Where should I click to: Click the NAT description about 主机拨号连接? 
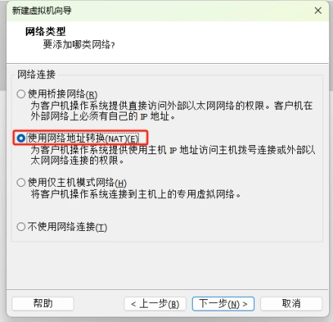[x=173, y=155]
